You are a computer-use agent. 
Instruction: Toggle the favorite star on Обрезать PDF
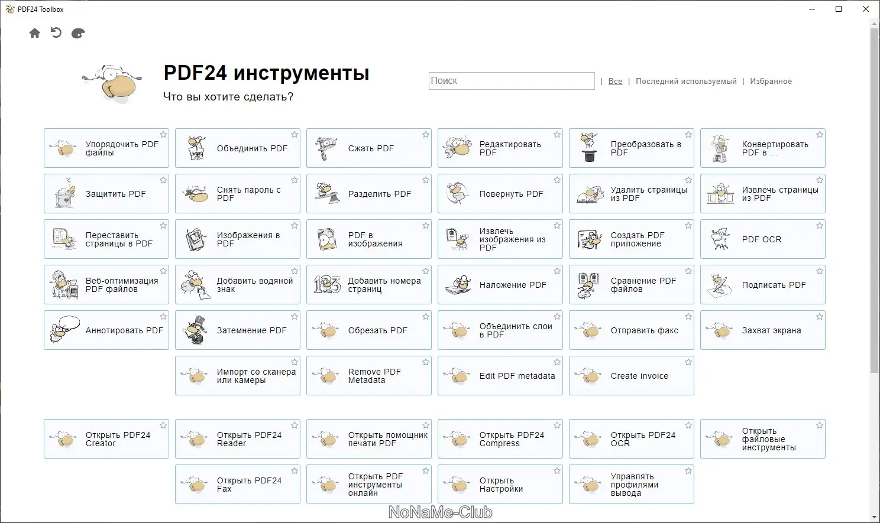point(426,317)
